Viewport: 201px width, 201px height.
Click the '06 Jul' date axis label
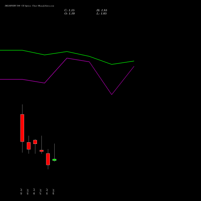click(x=34, y=192)
